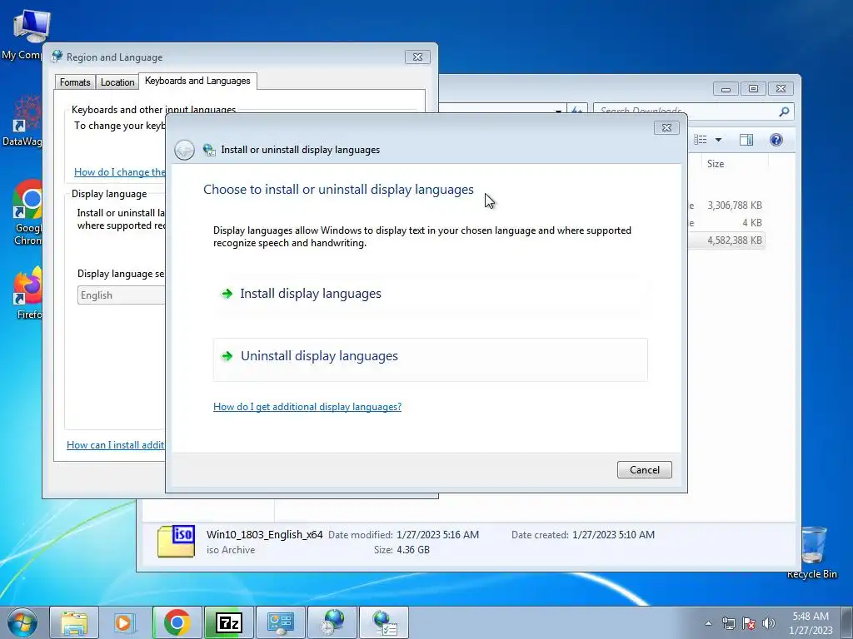This screenshot has width=853, height=639.
Task: Click the search magnifier icon in Explorer
Action: point(784,111)
